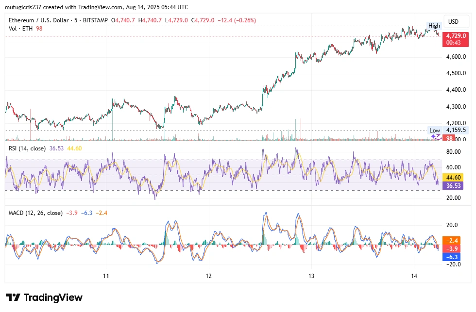The image size is (476, 312).
Task: Click the High price marker label
Action: (x=434, y=26)
